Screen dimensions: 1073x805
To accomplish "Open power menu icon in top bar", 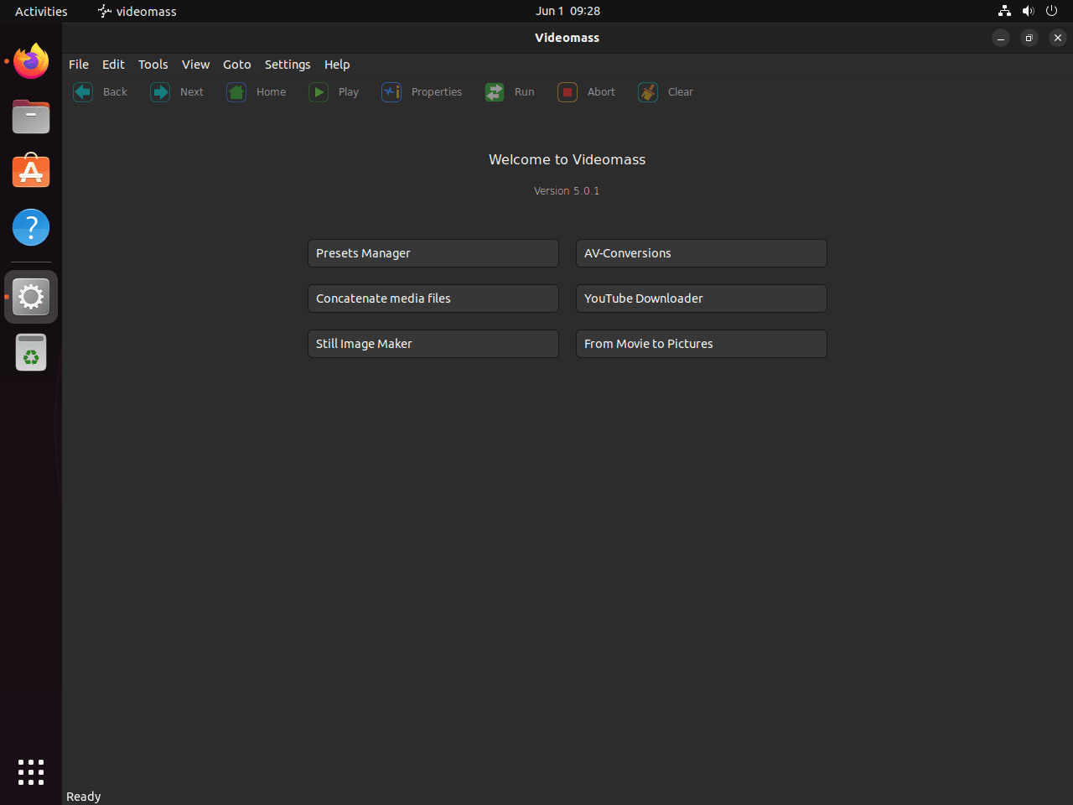I will 1051,11.
